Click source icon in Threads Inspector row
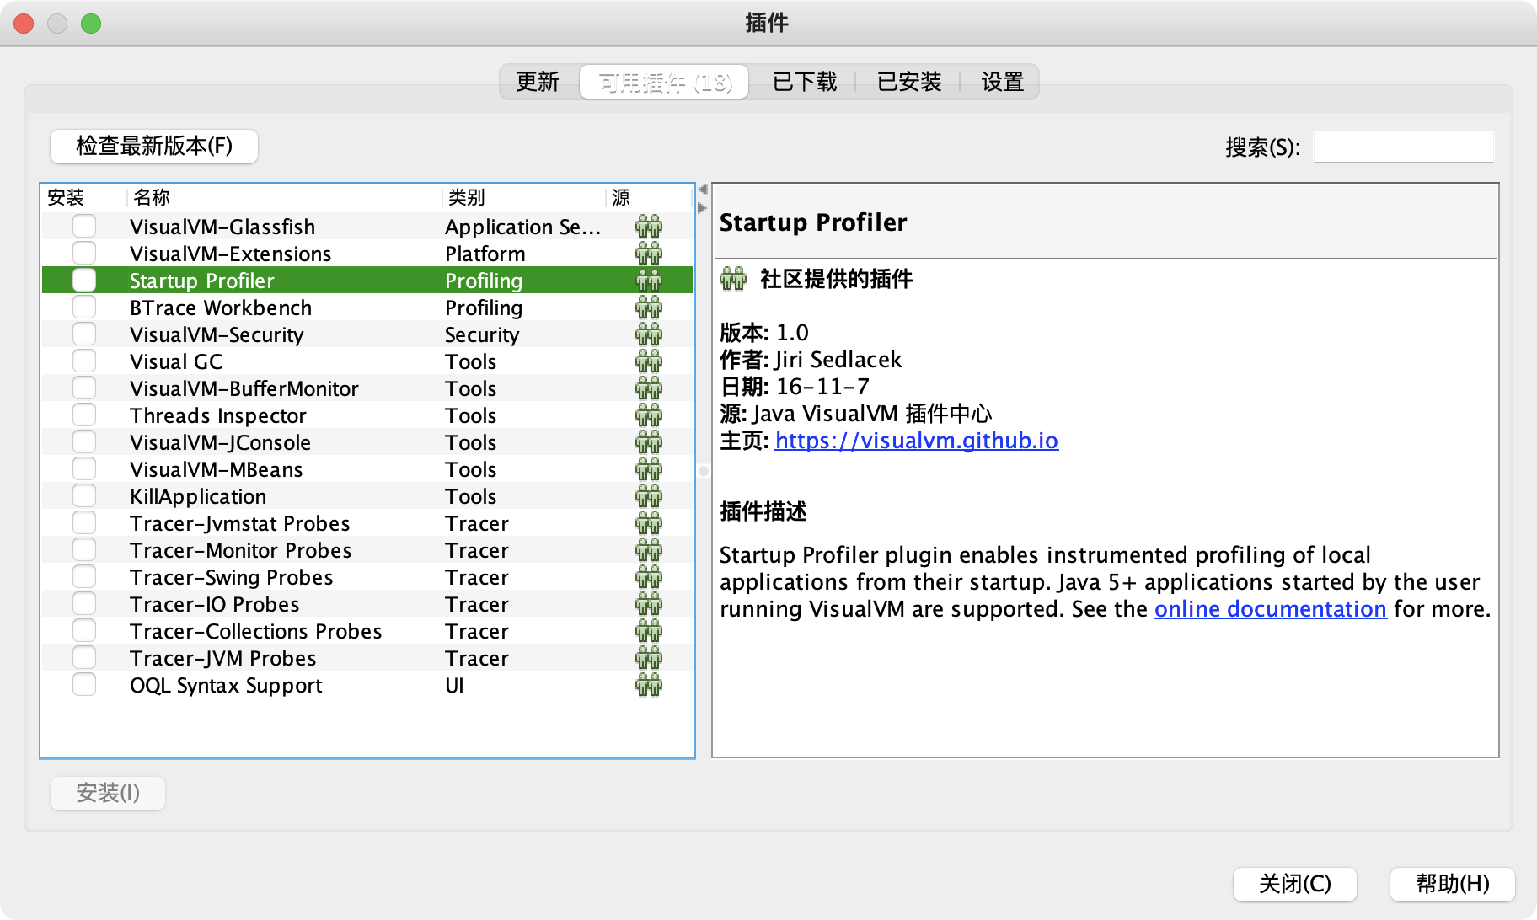 click(648, 415)
